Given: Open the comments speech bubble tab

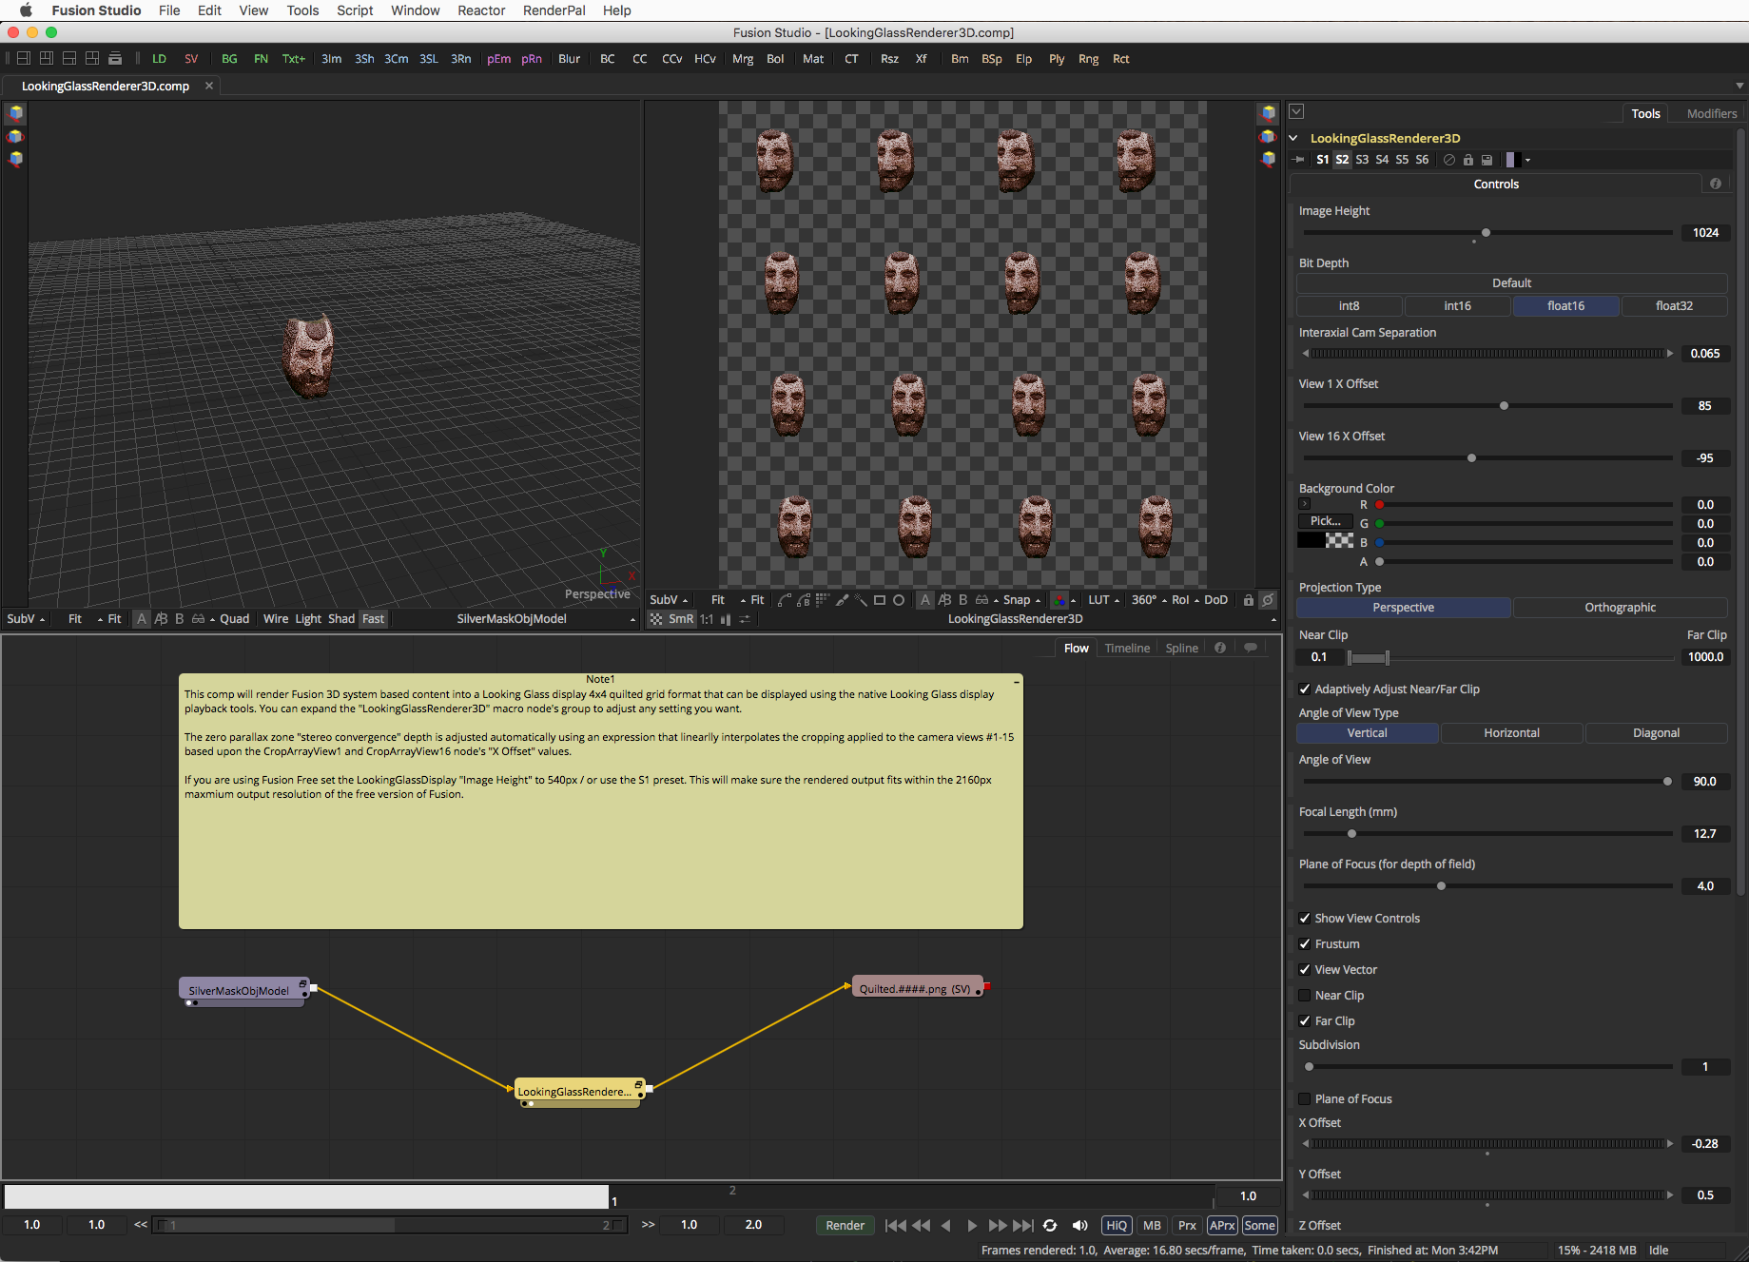Looking at the screenshot, I should (1251, 648).
